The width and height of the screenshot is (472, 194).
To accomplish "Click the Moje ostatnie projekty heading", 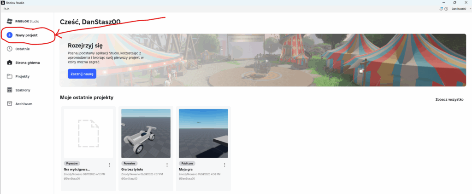I will pos(87,97).
